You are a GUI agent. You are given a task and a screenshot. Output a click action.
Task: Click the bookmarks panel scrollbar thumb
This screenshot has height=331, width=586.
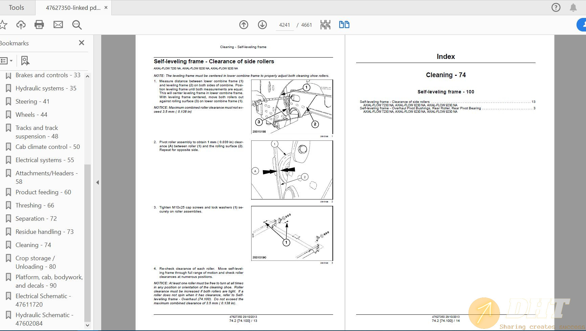point(87,243)
